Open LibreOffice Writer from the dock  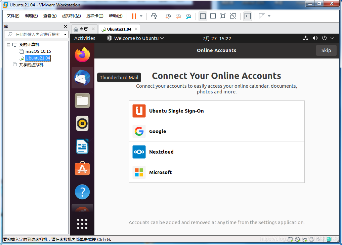click(x=82, y=146)
